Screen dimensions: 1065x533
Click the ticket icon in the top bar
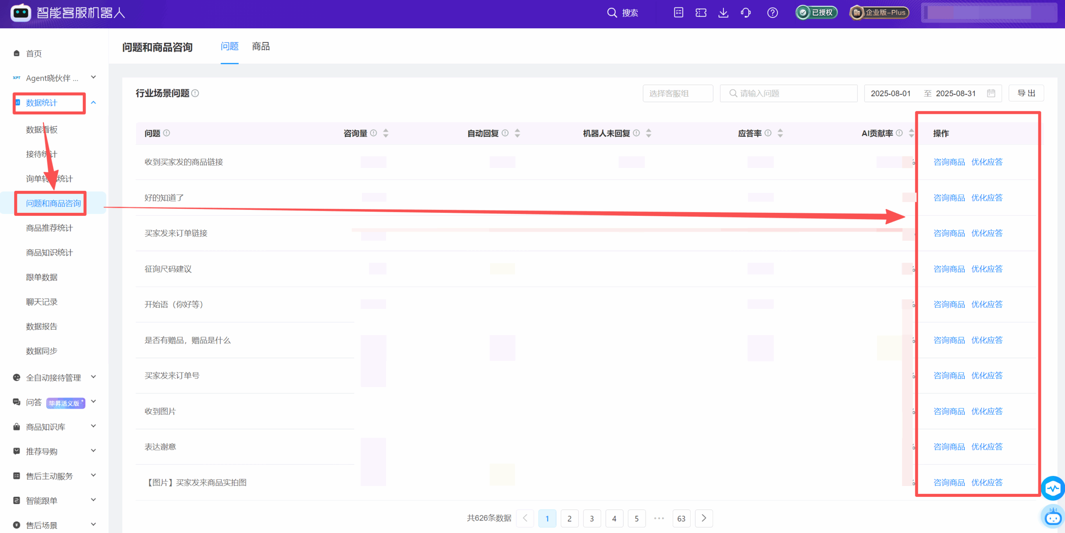701,12
